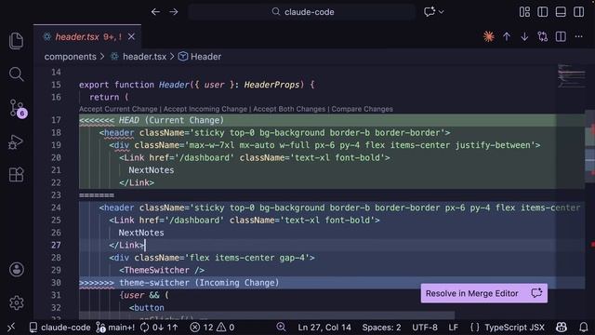The width and height of the screenshot is (595, 335).
Task: Open problems: 12 errors 0 warnings
Action: point(212,327)
